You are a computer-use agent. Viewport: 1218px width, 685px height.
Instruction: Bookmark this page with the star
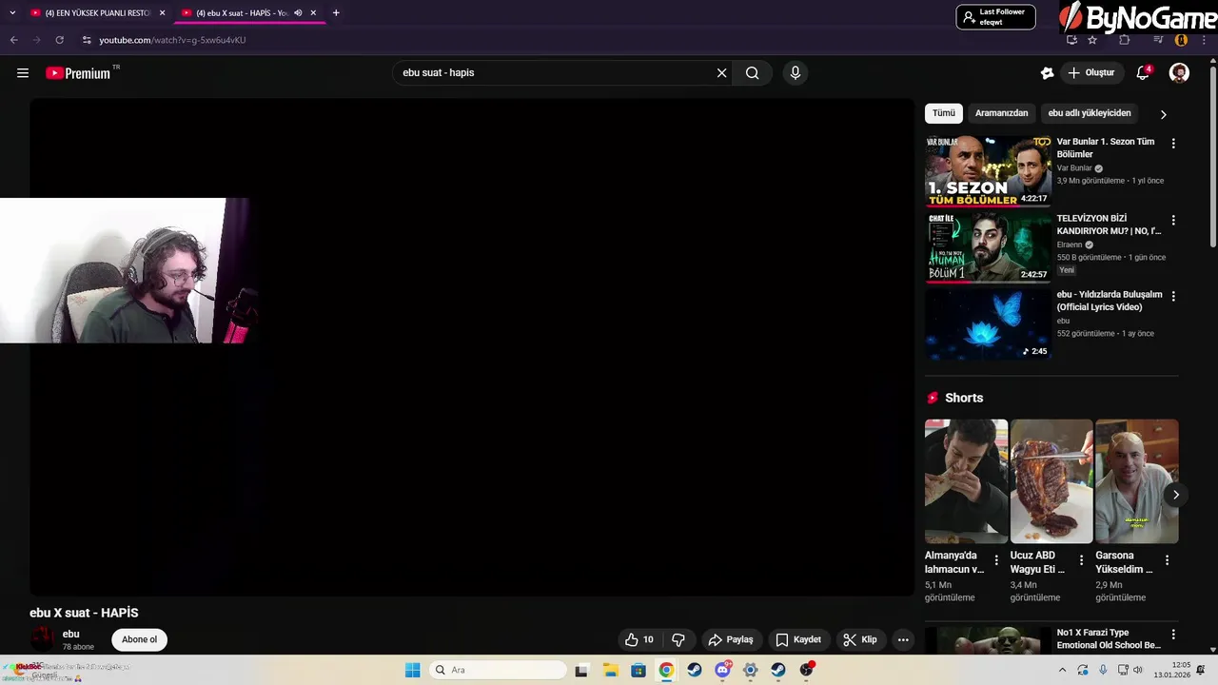coord(1092,40)
